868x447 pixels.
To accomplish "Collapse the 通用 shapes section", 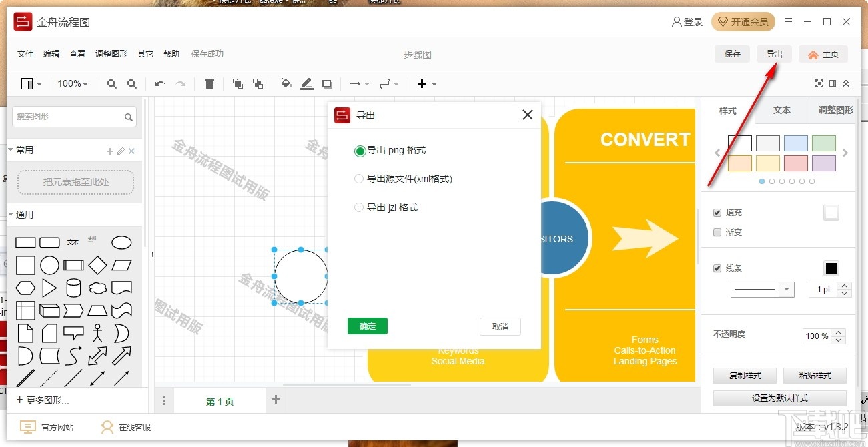I will (11, 215).
